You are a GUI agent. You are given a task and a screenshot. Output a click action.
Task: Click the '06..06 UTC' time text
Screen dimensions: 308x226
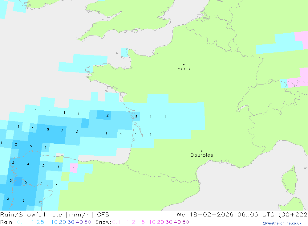coord(257,214)
